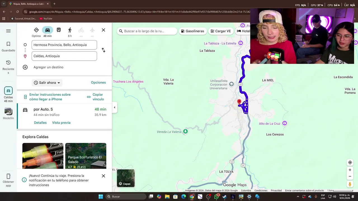358x201 pixels.
Task: Click Buscar a lo largo de la ruta search box
Action: [x=147, y=31]
